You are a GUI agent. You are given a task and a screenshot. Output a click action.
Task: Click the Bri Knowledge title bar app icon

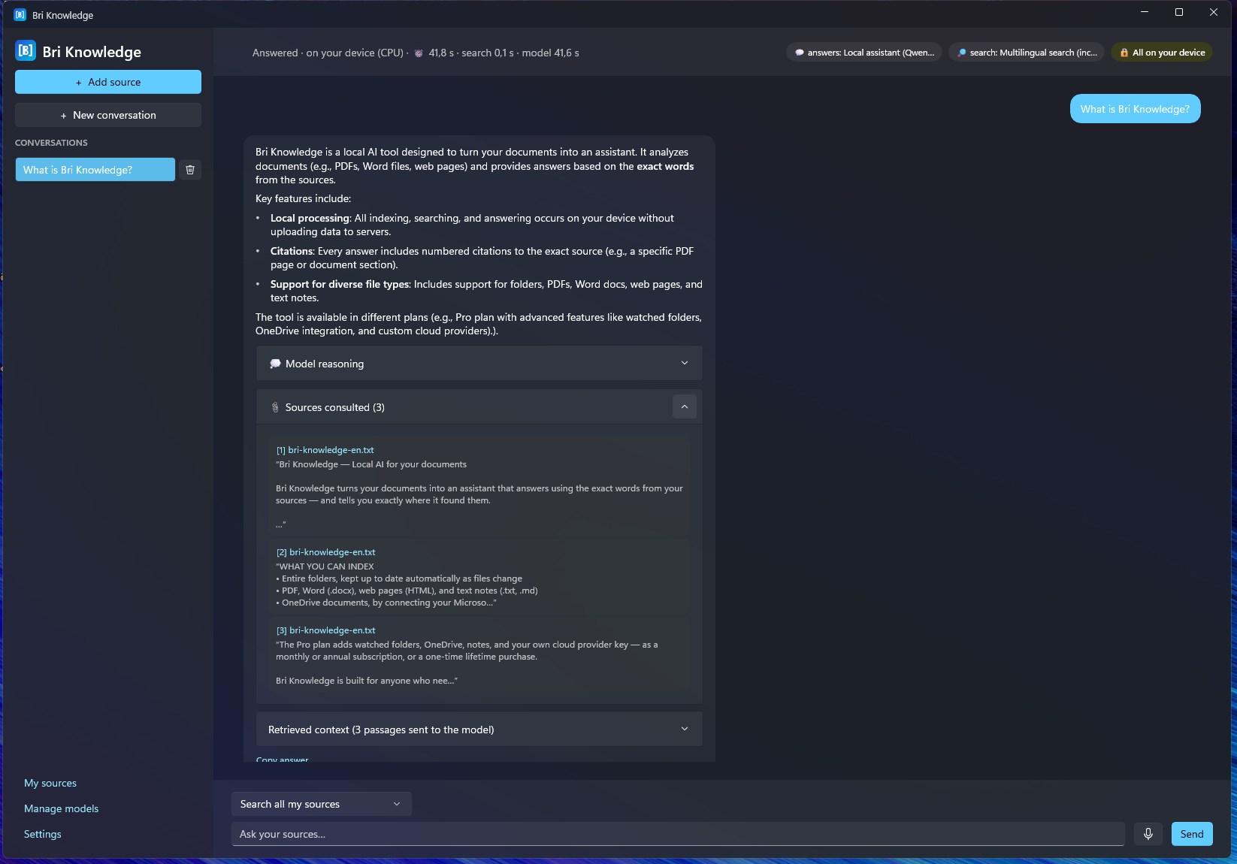[x=20, y=15]
